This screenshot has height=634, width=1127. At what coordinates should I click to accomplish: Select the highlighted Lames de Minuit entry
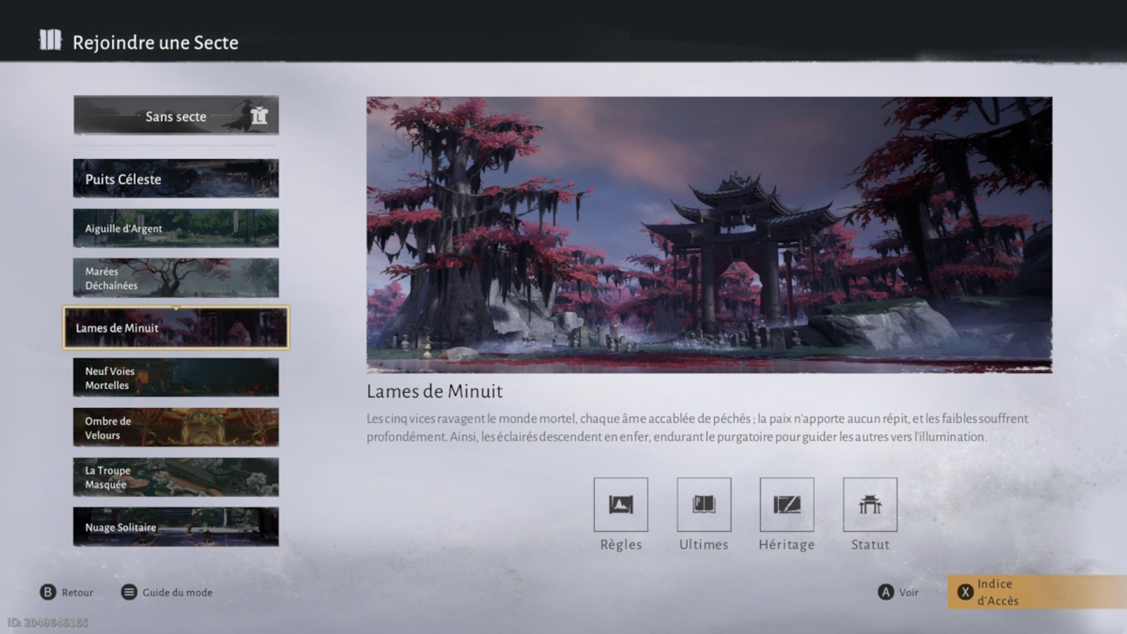(x=176, y=328)
